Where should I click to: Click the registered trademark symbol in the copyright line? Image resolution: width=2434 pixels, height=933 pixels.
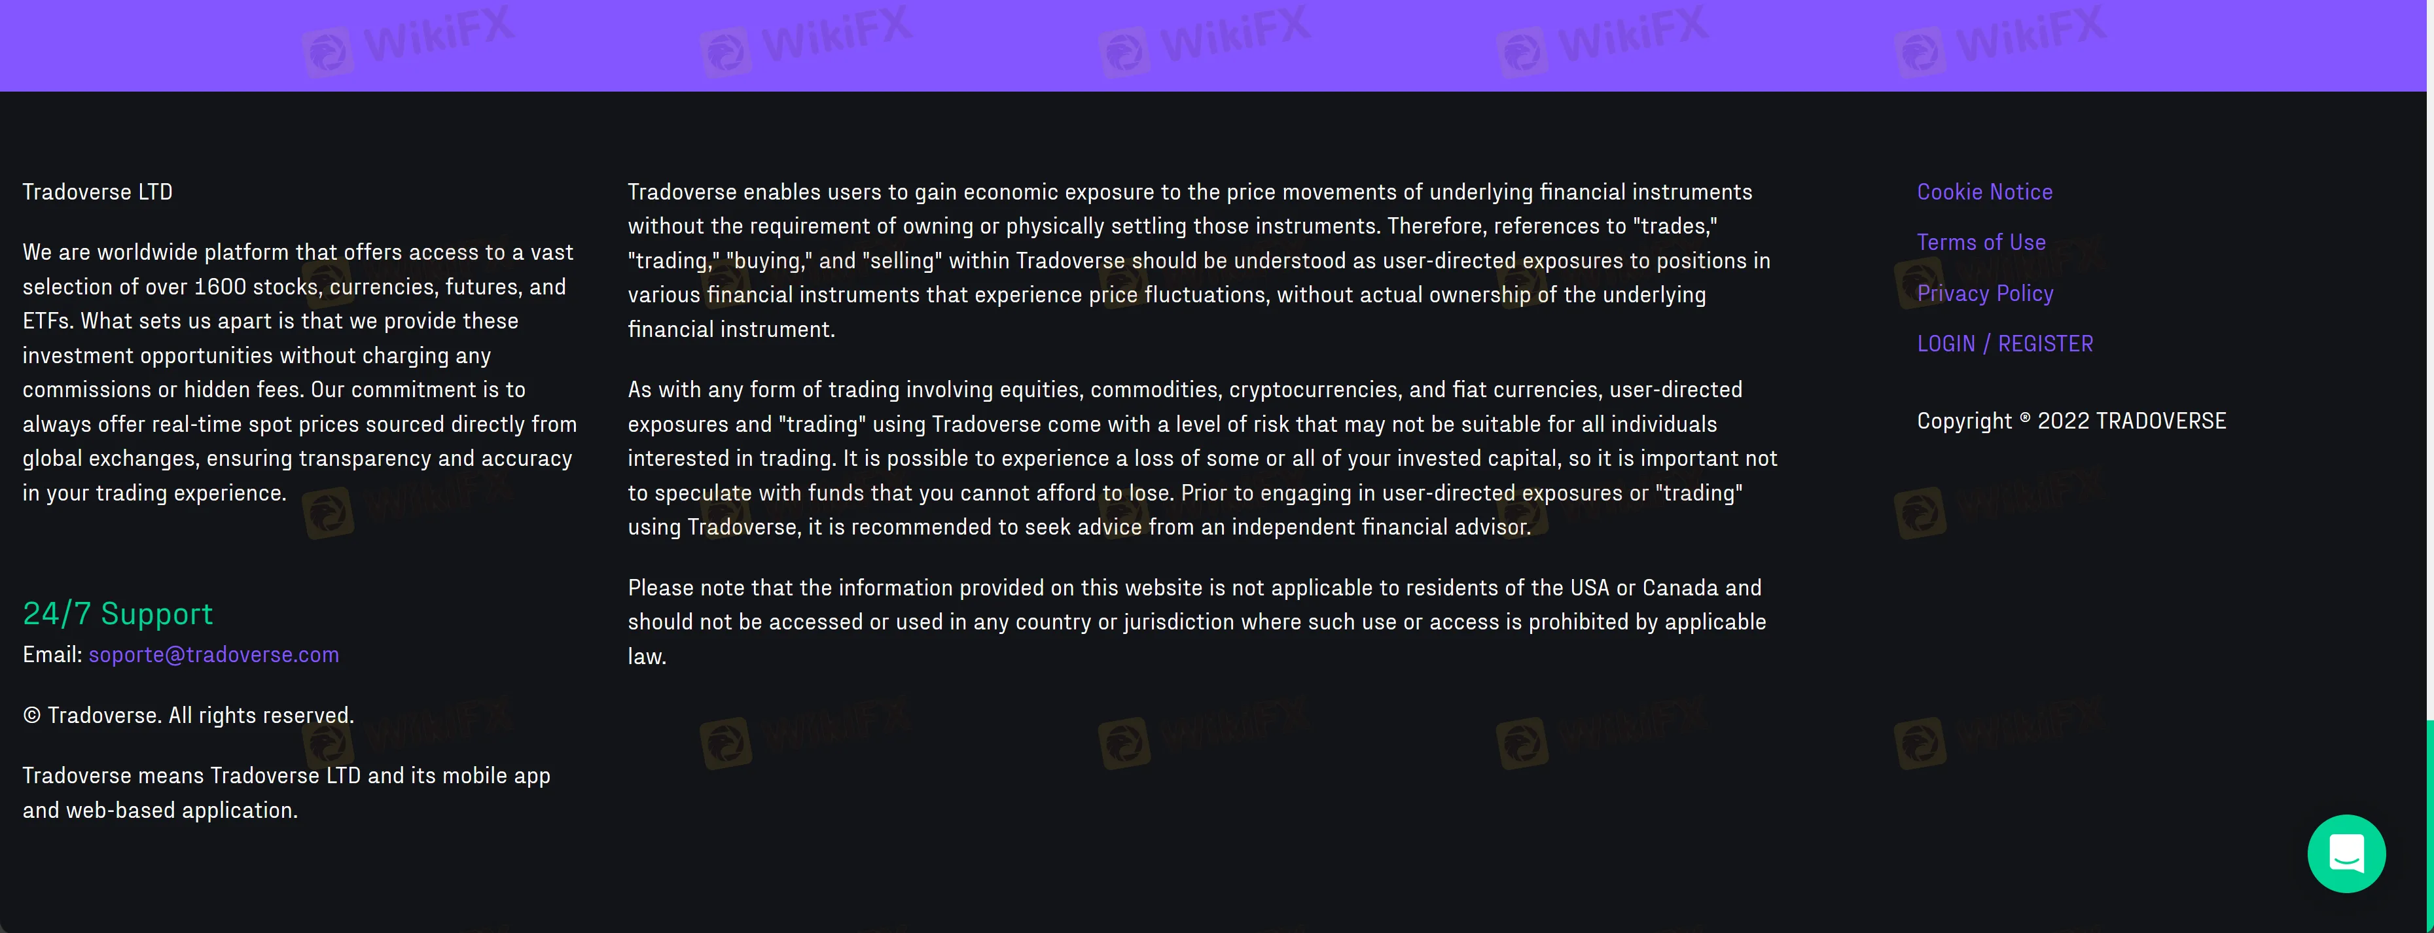pos(2024,417)
